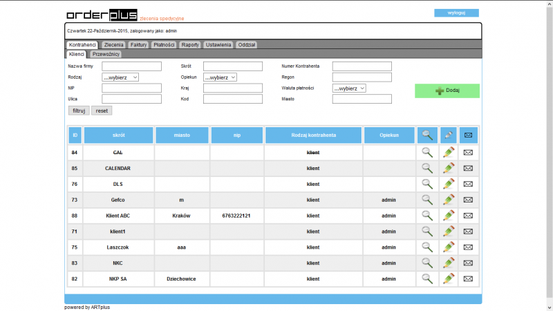Switch to the Faktury tab
The width and height of the screenshot is (553, 311).
pos(138,45)
